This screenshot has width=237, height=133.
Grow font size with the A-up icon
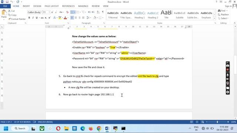tap(52, 12)
